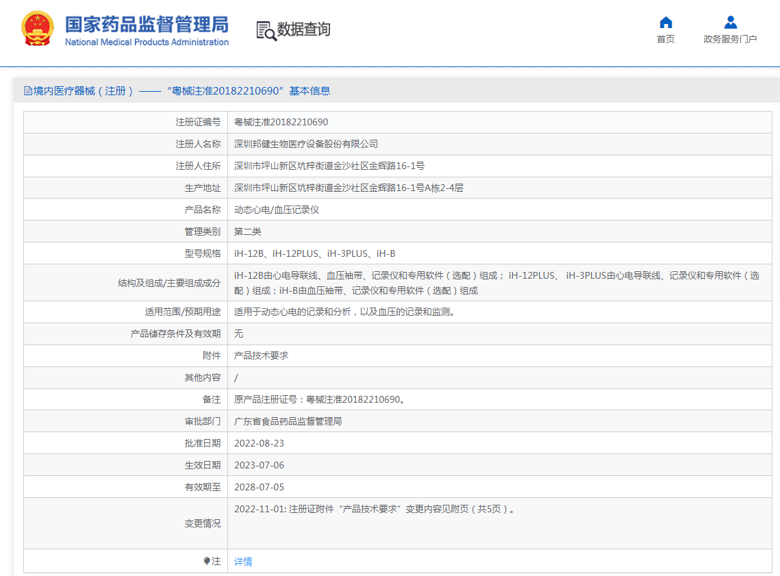Screen dimensions: 780x576
Task: Click the 无 value for storage conditions
Action: tap(239, 334)
